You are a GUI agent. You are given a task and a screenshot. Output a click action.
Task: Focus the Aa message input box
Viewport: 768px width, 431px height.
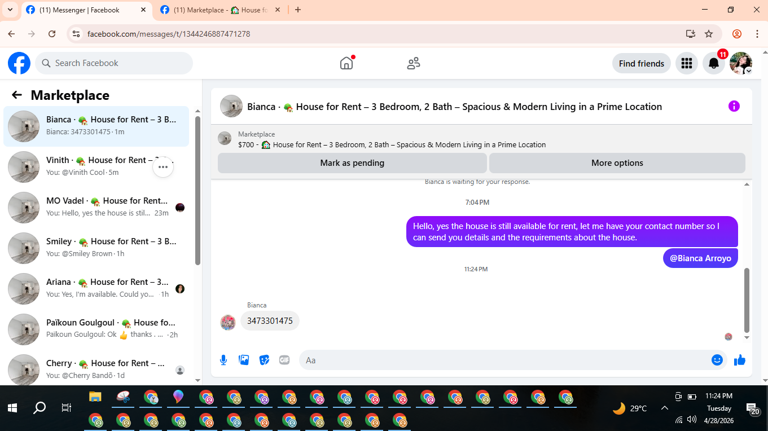512,360
